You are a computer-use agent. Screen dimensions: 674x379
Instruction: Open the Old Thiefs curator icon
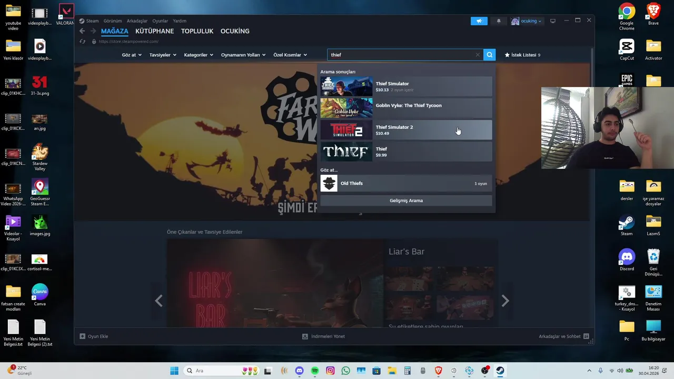[x=329, y=183]
